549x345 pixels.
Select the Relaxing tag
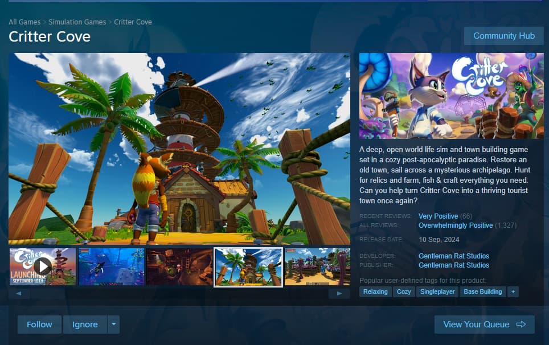click(x=375, y=291)
